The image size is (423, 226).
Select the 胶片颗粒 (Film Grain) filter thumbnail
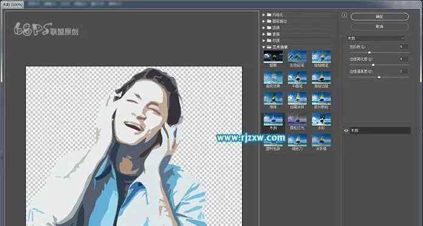point(321,98)
